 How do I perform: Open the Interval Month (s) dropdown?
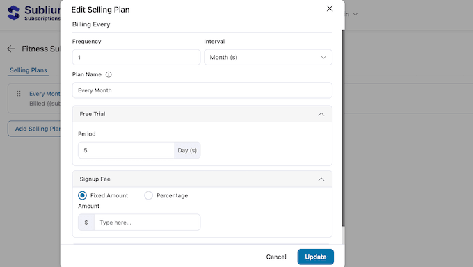(x=268, y=57)
